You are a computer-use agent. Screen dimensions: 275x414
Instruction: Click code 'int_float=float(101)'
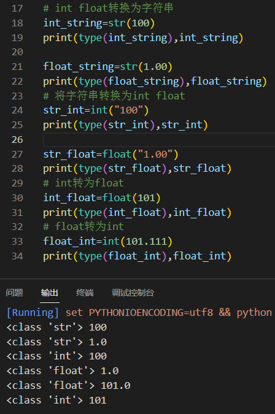(102, 197)
